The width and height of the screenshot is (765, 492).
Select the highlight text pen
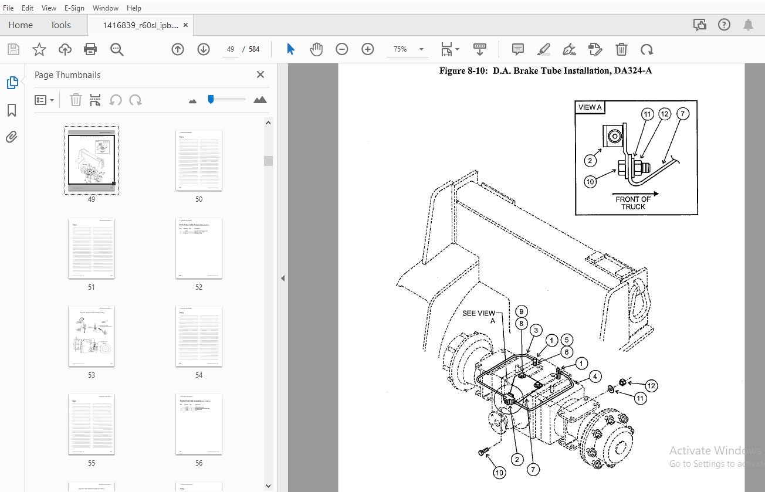coord(543,49)
